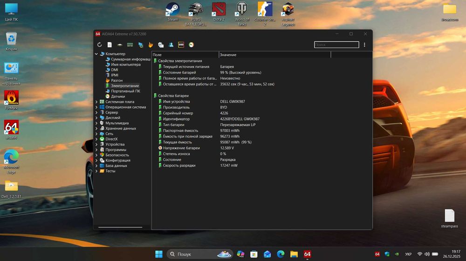This screenshot has height=261, width=466.
Task: Expand the Сервер tree node
Action: click(x=96, y=112)
